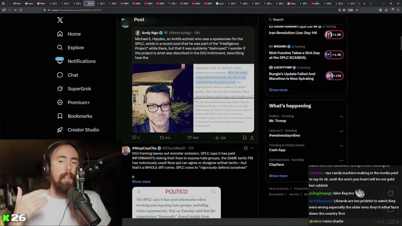The width and height of the screenshot is (402, 226).
Task: Share Andy Ngo's post
Action: coord(252,137)
